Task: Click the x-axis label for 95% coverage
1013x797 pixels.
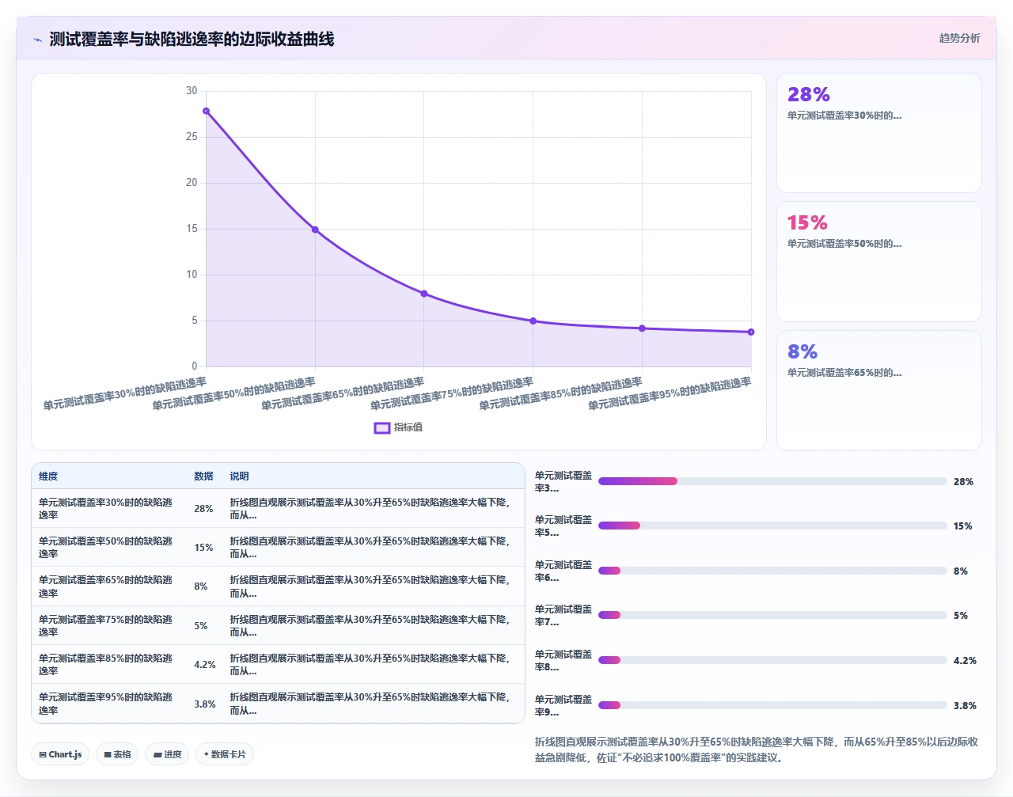Action: coord(670,393)
